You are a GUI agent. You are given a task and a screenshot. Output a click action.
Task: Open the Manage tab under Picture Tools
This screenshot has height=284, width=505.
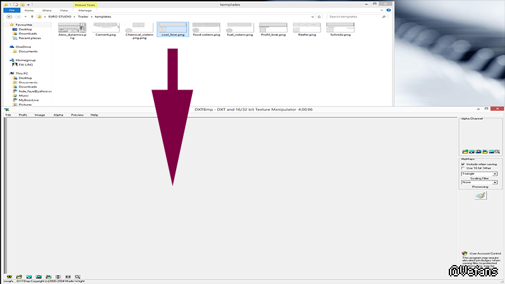tap(85, 10)
